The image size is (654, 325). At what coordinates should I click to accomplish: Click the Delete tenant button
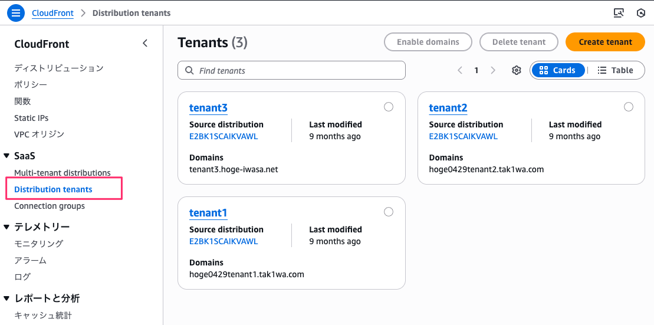[x=519, y=42]
